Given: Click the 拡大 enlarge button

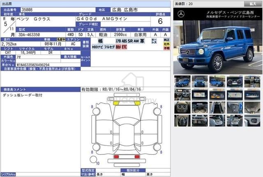Looking at the screenshot, I should [253, 4].
